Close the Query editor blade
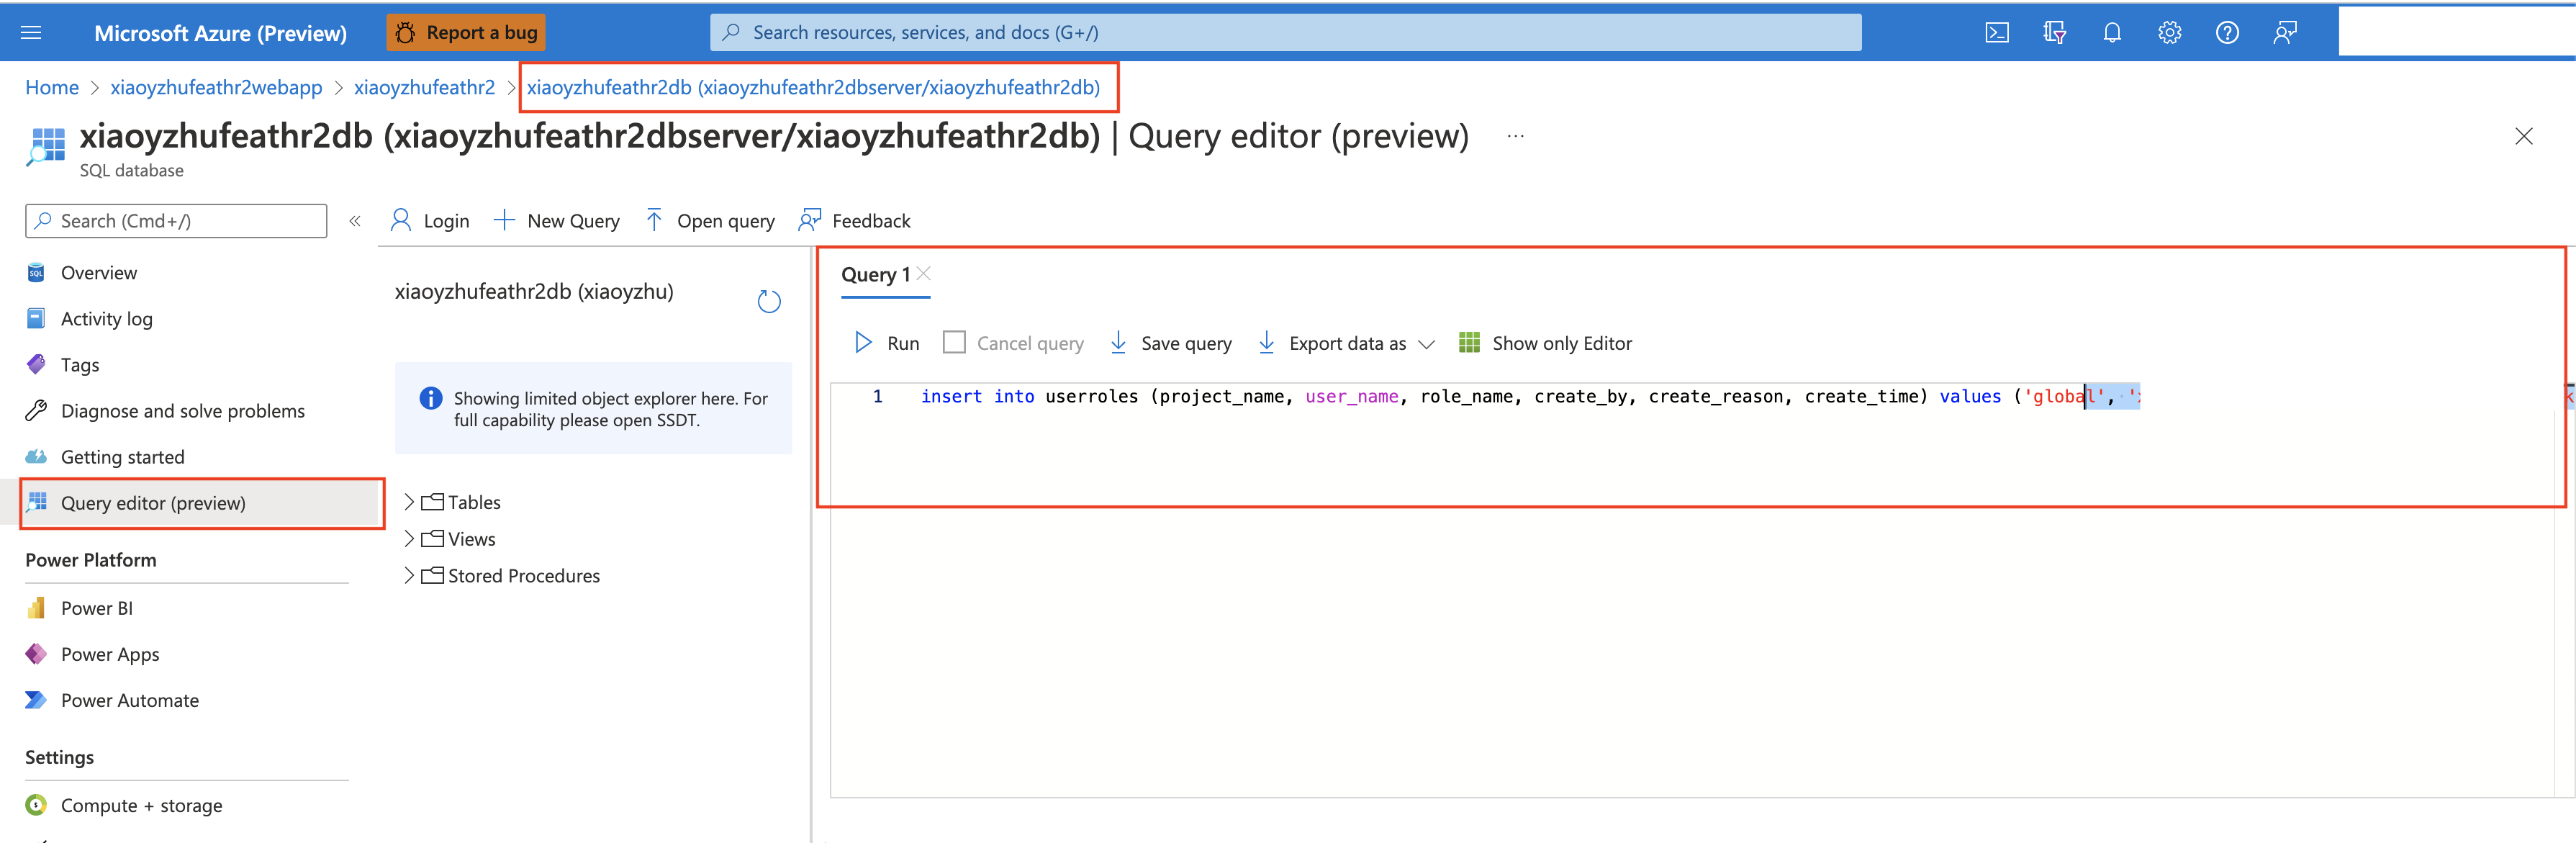Image resolution: width=2576 pixels, height=843 pixels. [2523, 137]
